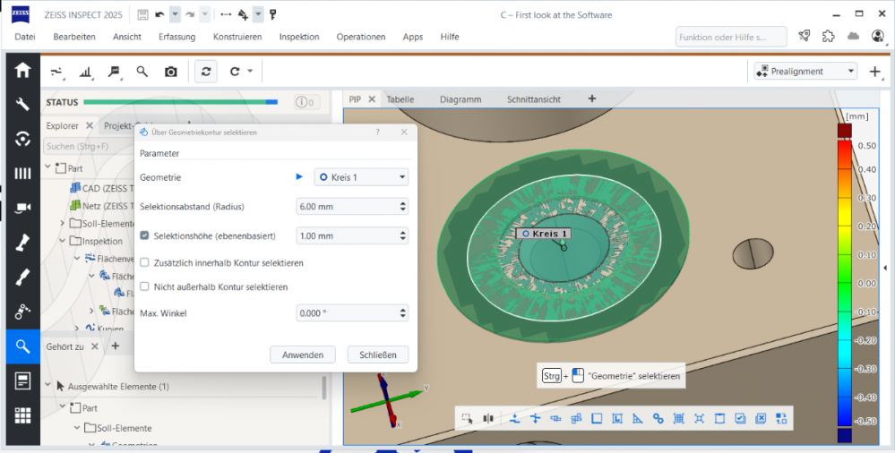This screenshot has width=895, height=453.
Task: Click the Anwenden button
Action: (303, 355)
